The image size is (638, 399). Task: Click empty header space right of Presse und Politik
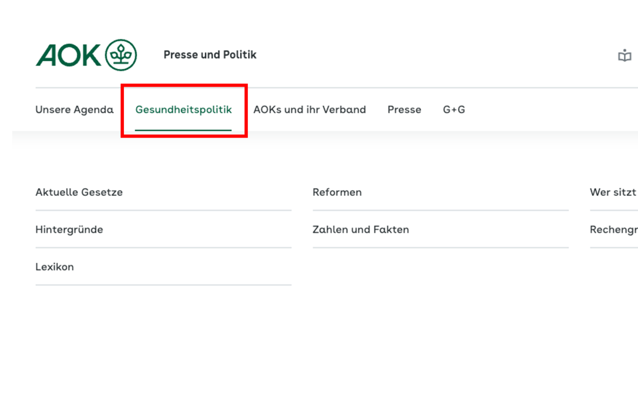425,55
